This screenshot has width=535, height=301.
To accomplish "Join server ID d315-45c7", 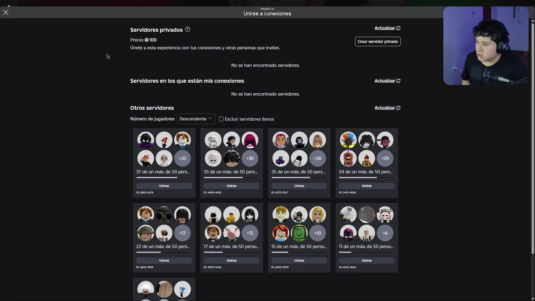I will click(299, 186).
